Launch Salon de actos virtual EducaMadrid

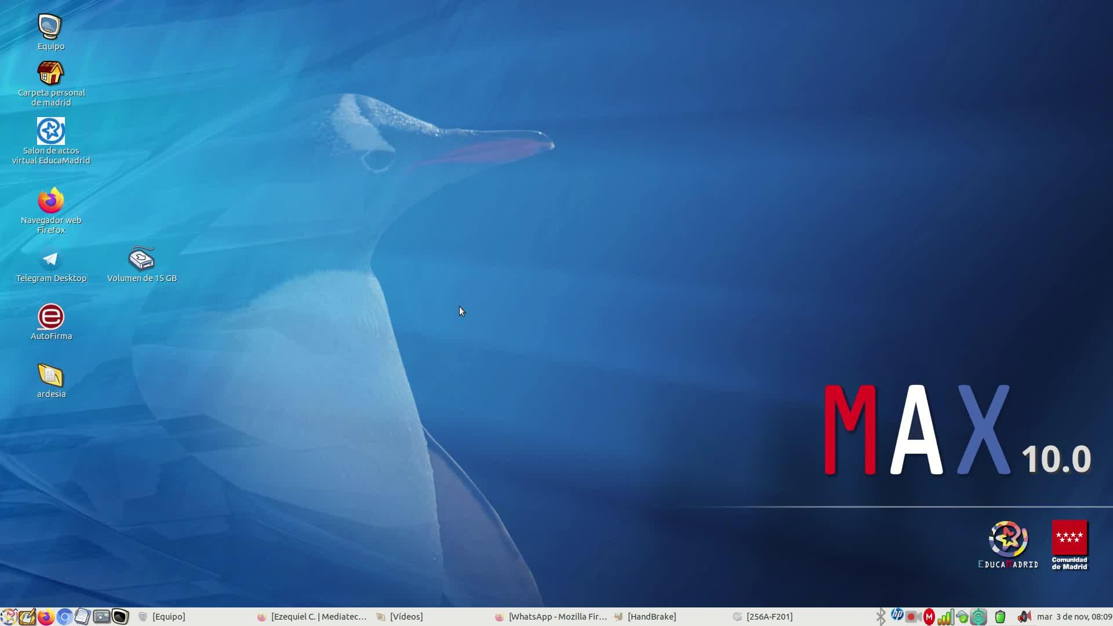tap(51, 141)
